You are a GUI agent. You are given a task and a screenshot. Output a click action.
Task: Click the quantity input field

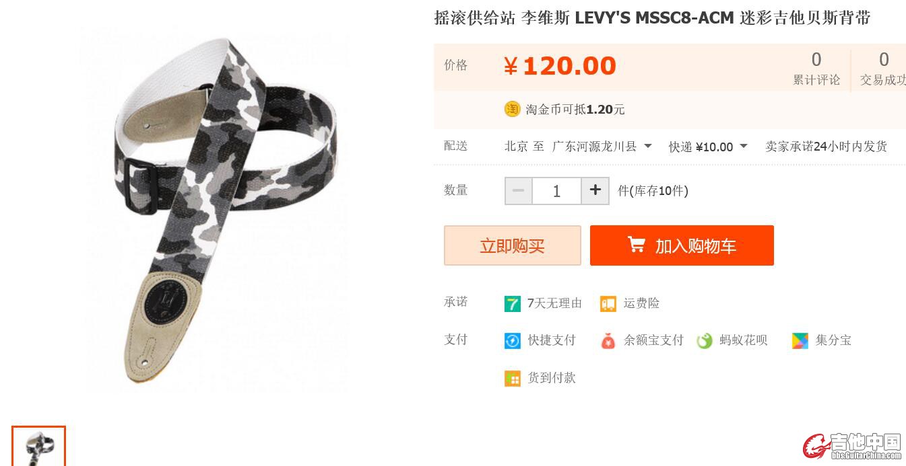tap(556, 191)
